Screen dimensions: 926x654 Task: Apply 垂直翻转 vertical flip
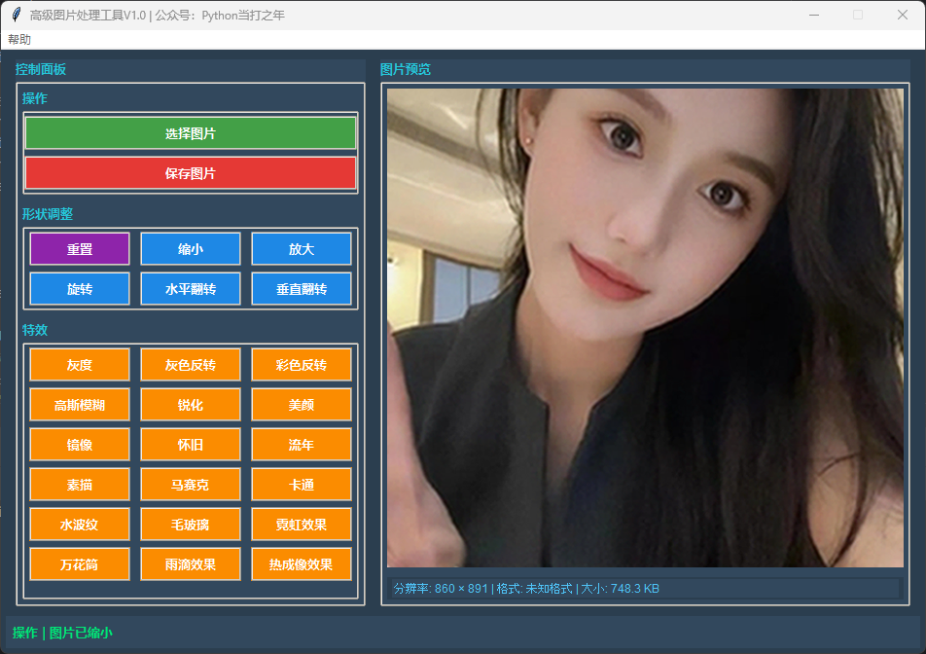(302, 289)
